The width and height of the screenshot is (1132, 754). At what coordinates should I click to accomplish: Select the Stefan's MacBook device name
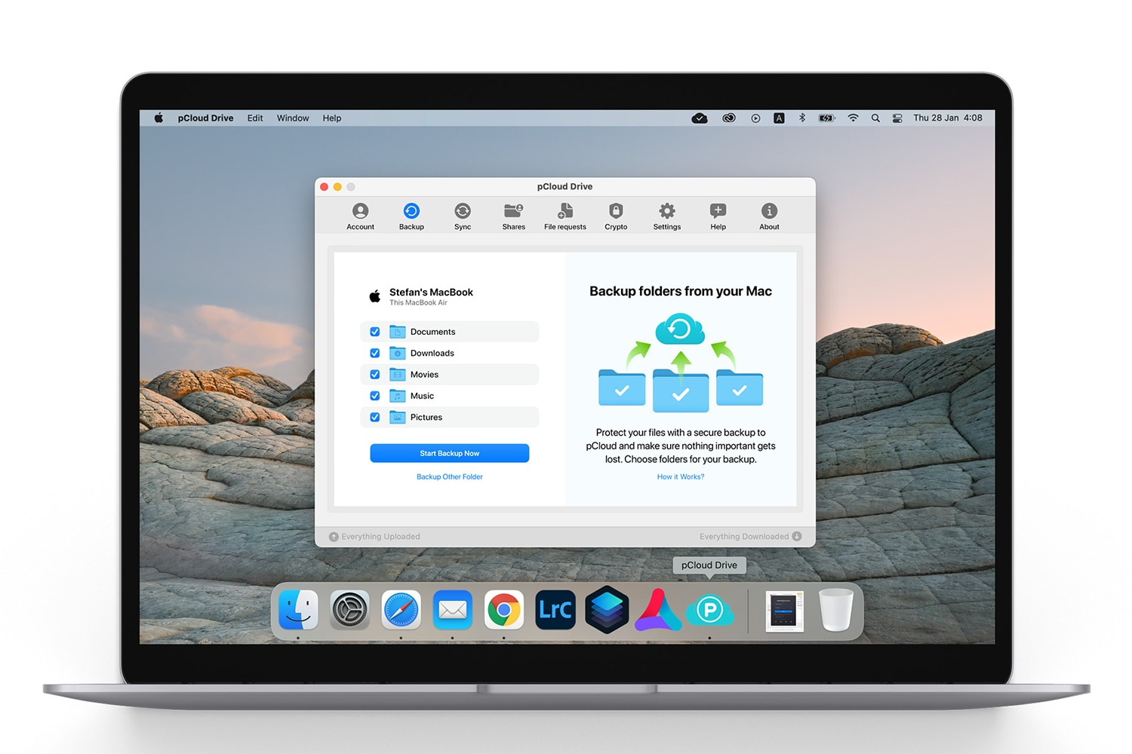431,293
